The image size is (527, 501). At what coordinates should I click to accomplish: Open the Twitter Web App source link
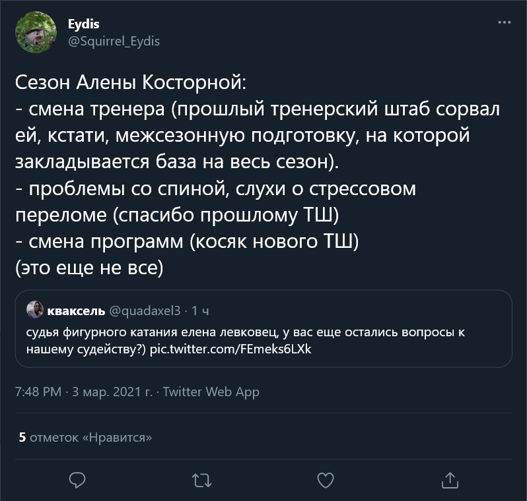211,392
